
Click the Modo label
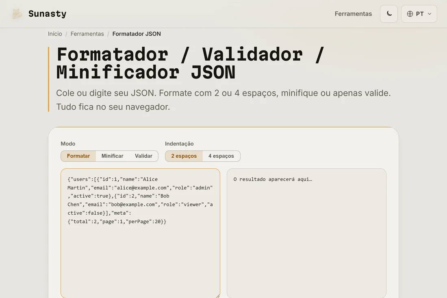click(x=68, y=144)
